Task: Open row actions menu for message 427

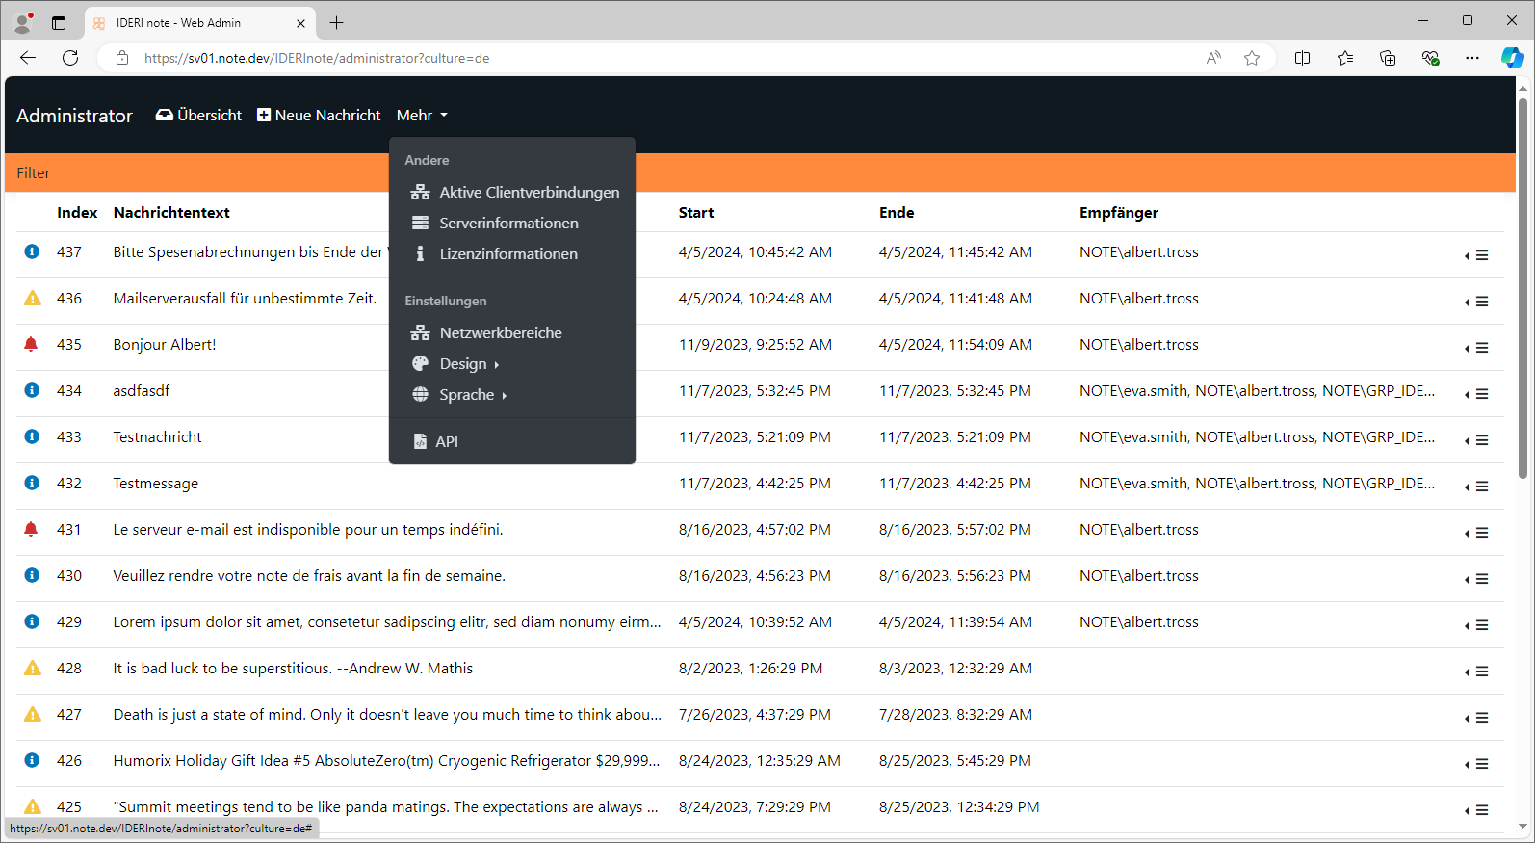Action: coord(1477,718)
